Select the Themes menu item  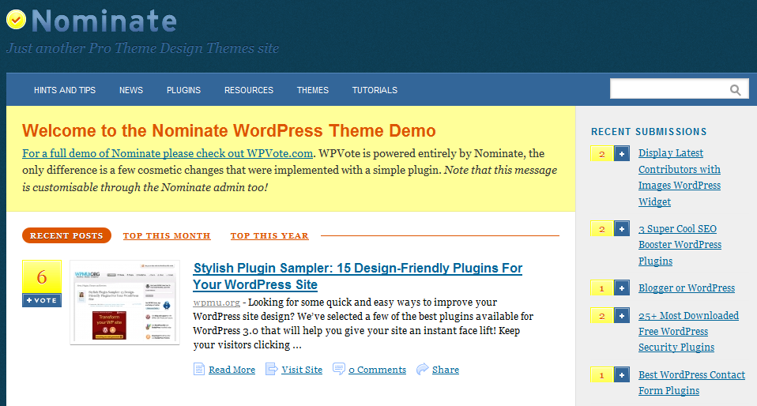pos(313,90)
